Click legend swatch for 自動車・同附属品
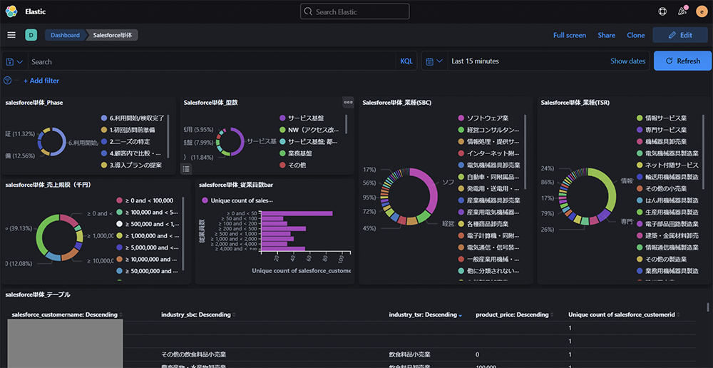Image resolution: width=713 pixels, height=368 pixels. click(x=461, y=176)
